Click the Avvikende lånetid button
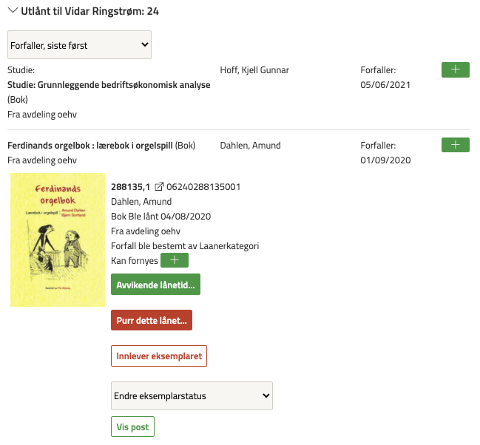 (155, 285)
